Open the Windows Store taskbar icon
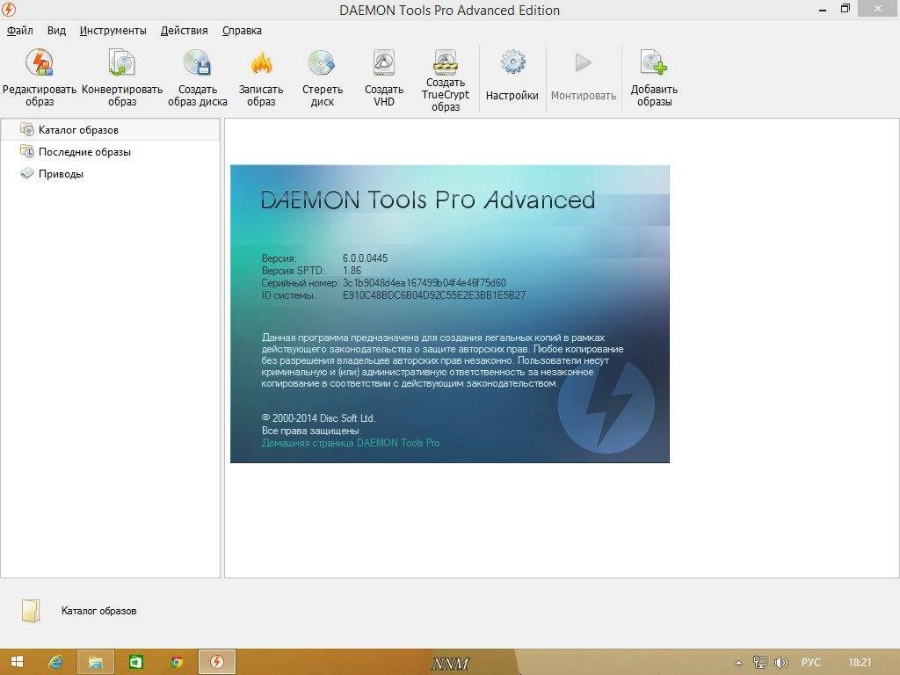Screen dimensions: 900x675 click(x=135, y=662)
